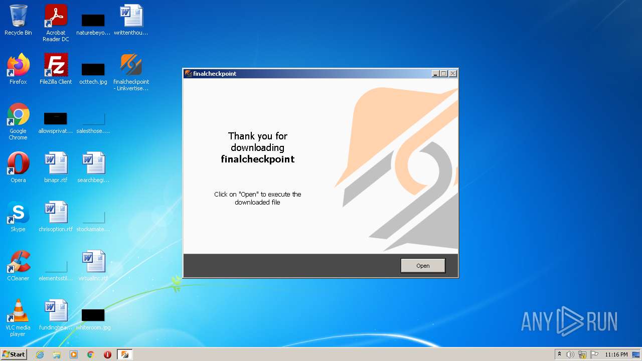Select the naturebeyo... black thumbnail file
Screen dimensions: 642x361
[93, 23]
